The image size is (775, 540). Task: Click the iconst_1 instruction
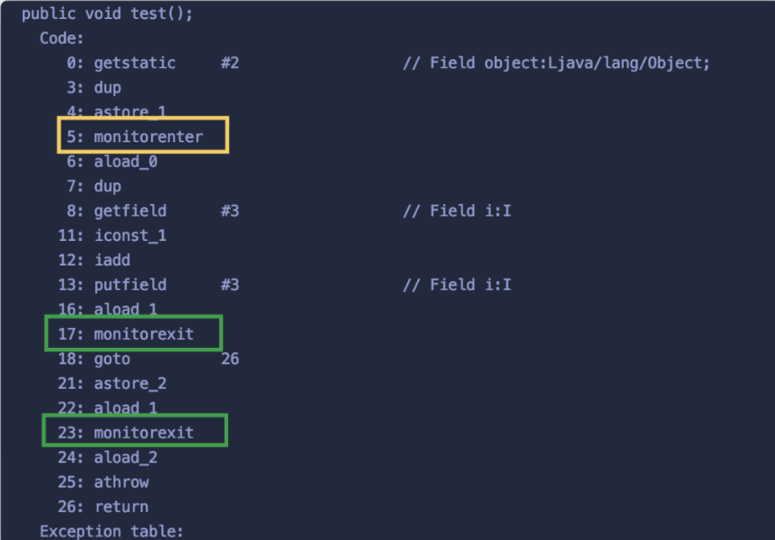pyautogui.click(x=112, y=236)
